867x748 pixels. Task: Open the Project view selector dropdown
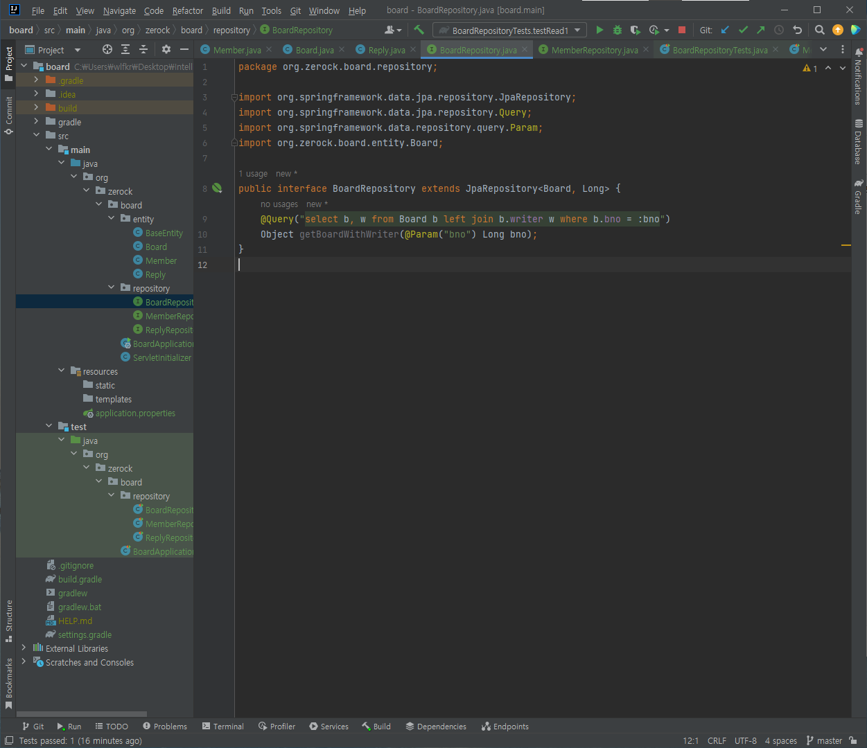[53, 50]
